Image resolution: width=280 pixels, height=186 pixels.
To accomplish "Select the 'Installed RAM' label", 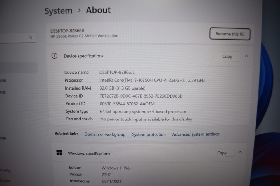I will point(78,88).
